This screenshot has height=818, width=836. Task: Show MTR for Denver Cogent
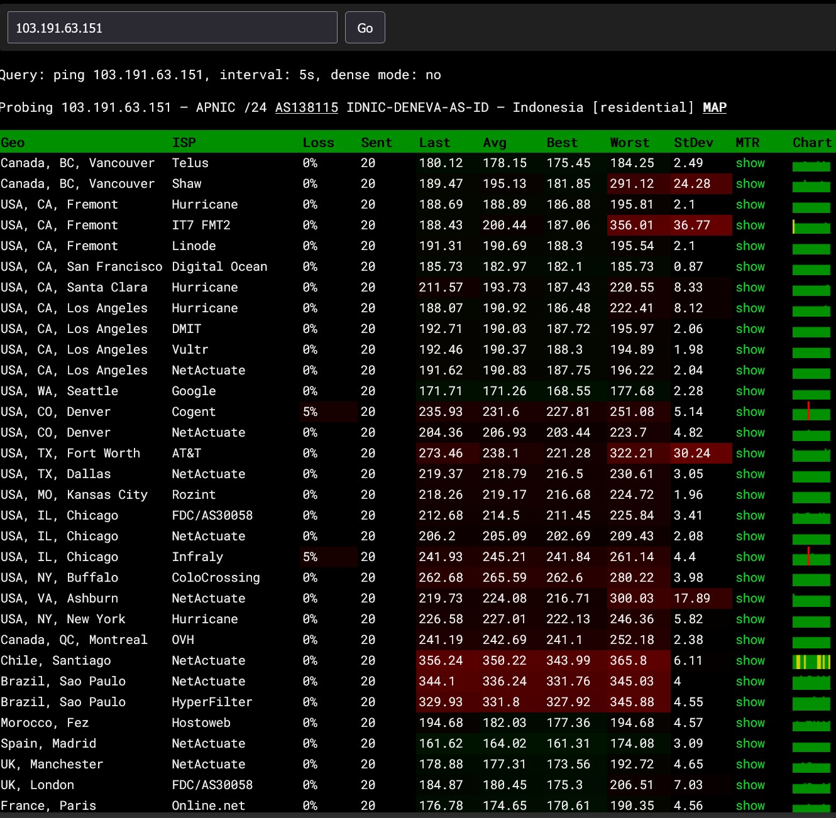tap(751, 412)
